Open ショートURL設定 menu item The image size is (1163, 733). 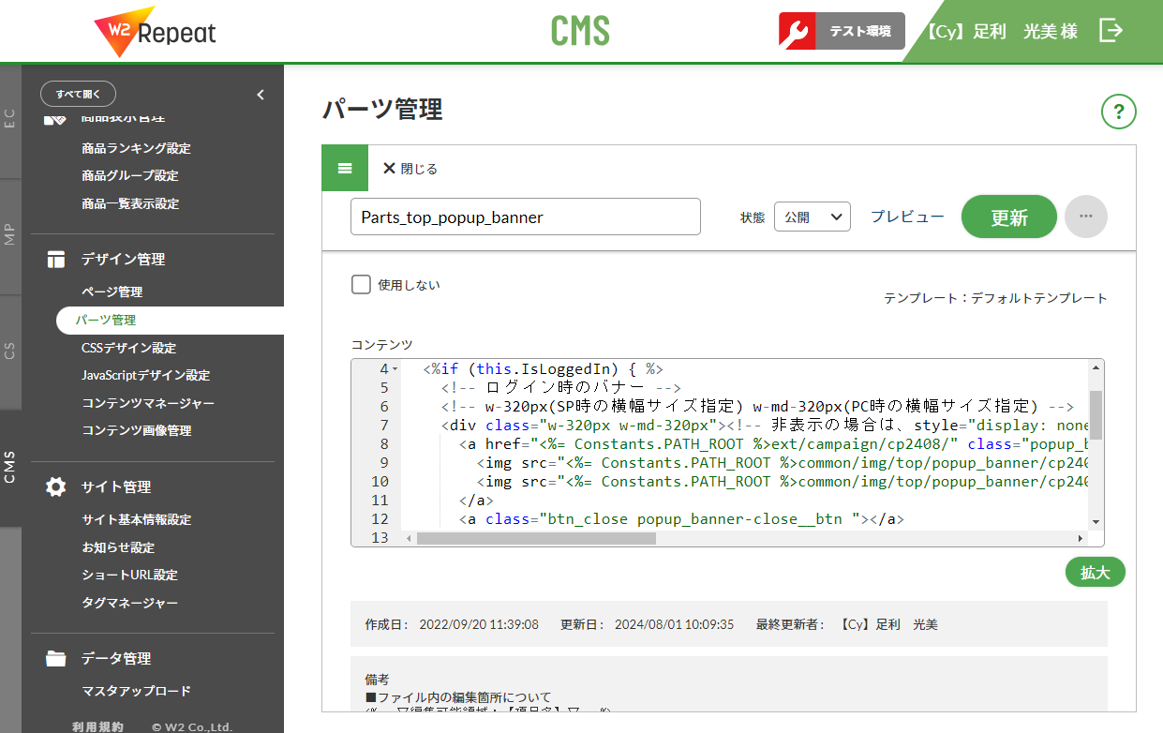129,575
